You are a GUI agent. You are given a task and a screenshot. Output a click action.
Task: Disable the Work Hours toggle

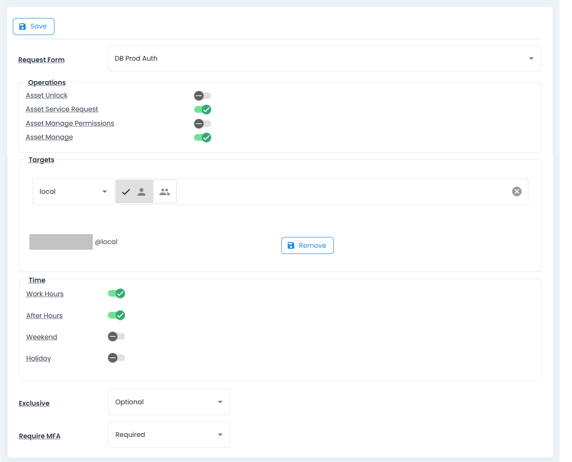[x=116, y=293]
